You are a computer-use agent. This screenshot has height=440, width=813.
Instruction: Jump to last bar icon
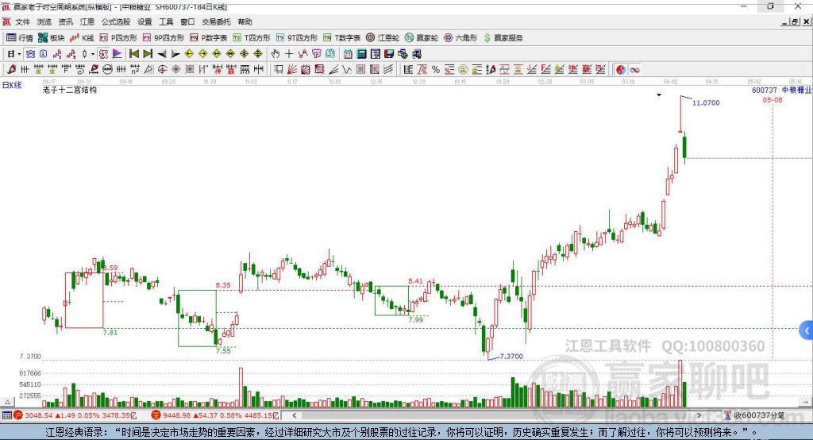click(x=148, y=54)
